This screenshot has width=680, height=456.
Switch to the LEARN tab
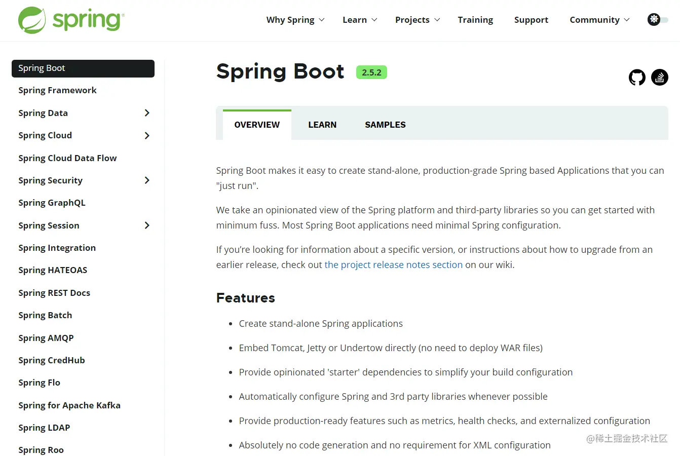[x=322, y=125]
